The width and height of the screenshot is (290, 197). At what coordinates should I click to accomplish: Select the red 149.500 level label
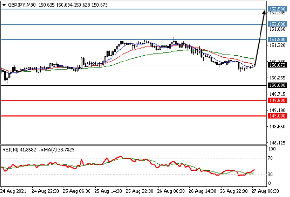point(277,101)
